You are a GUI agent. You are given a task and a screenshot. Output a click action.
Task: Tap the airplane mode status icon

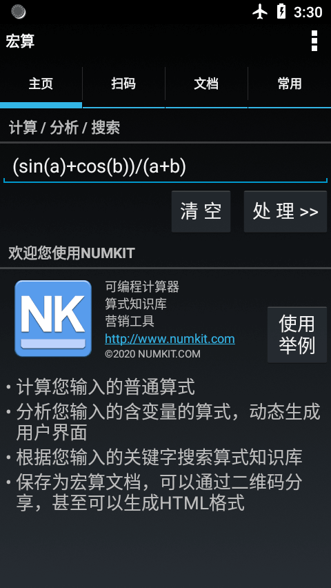coord(260,12)
